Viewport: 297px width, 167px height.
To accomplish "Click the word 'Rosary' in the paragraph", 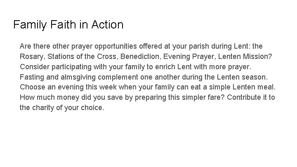I will (31, 55).
